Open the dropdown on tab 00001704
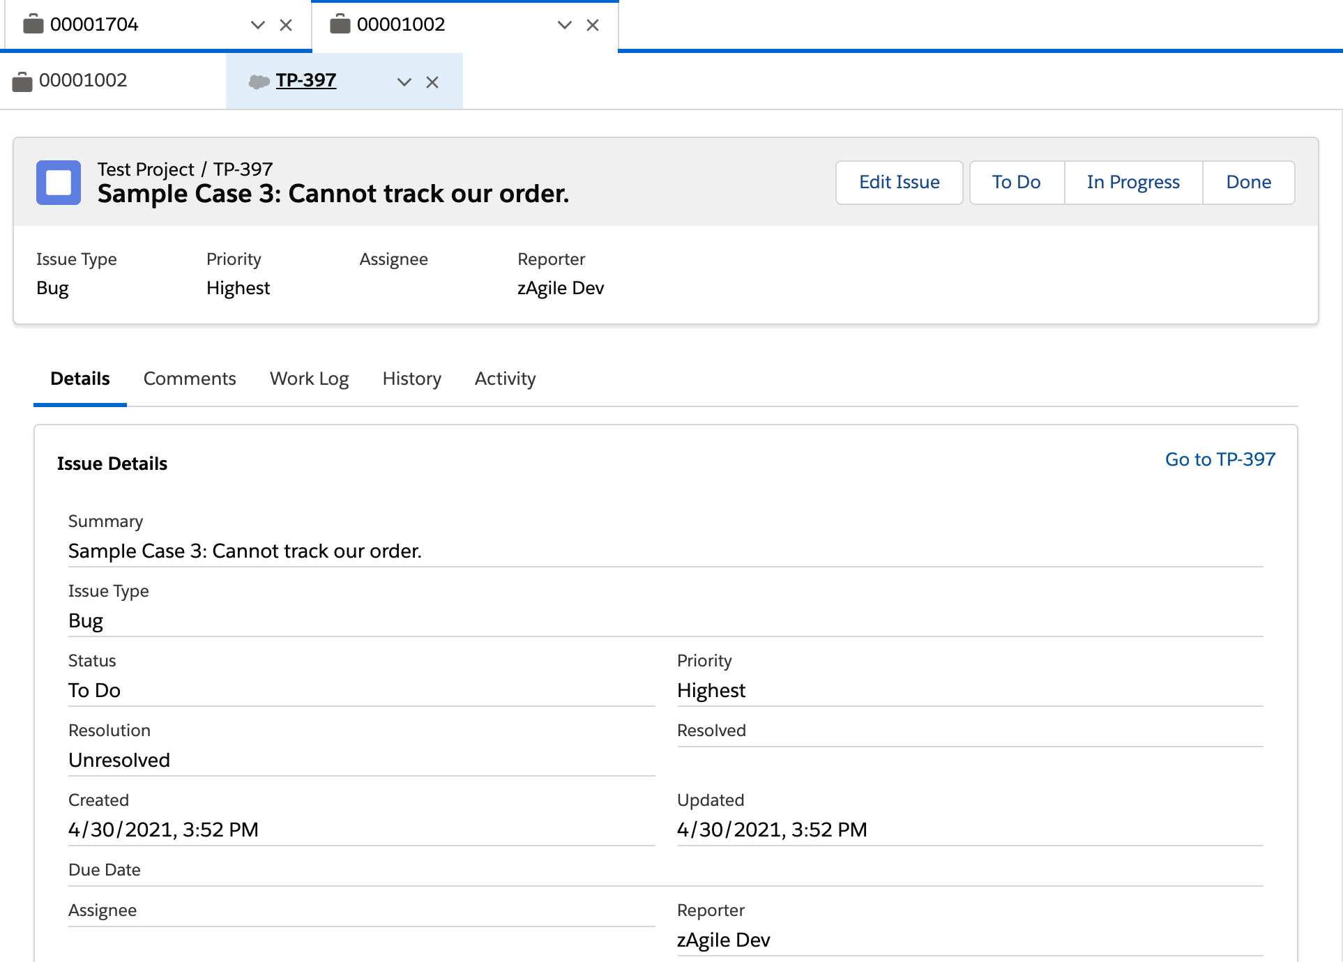Screen dimensions: 1343x962 pyautogui.click(x=257, y=24)
